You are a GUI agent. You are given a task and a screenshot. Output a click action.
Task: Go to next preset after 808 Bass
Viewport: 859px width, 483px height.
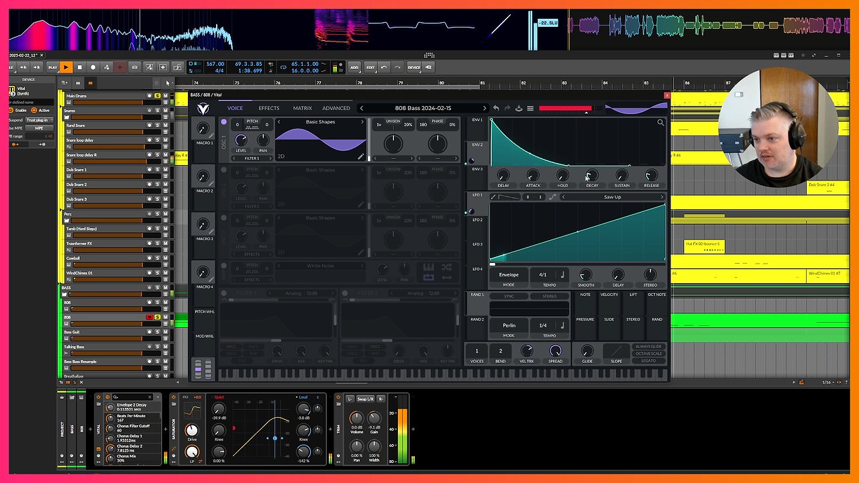(485, 108)
